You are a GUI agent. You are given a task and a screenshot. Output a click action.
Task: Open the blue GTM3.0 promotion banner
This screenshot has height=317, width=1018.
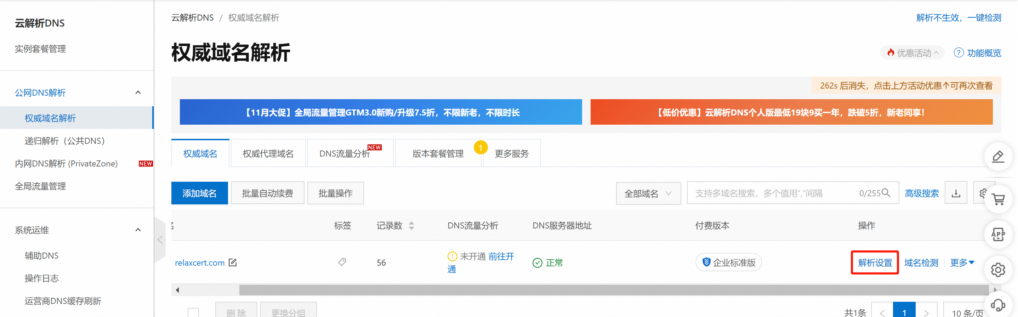[381, 112]
